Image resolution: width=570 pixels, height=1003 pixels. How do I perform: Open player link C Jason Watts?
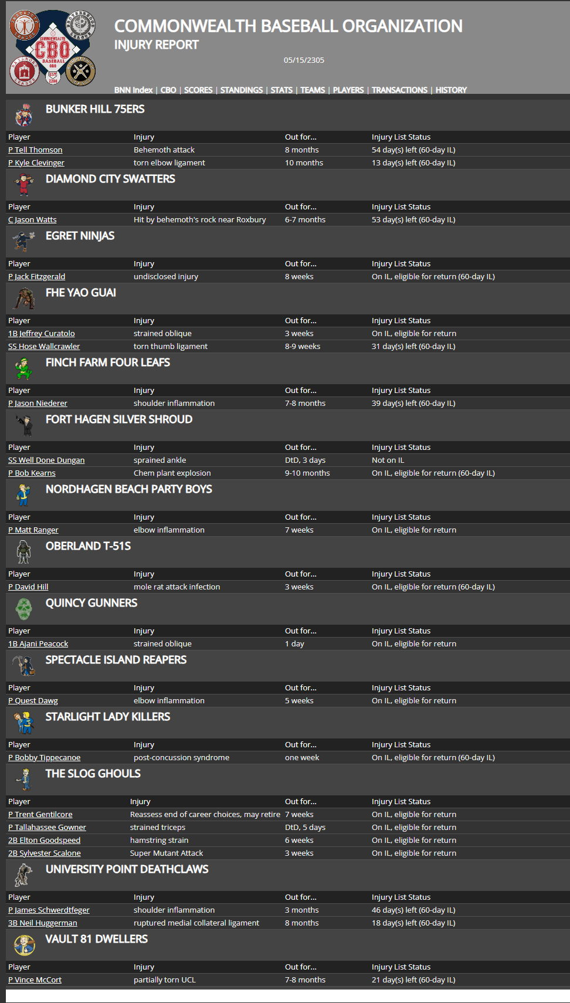click(x=32, y=220)
